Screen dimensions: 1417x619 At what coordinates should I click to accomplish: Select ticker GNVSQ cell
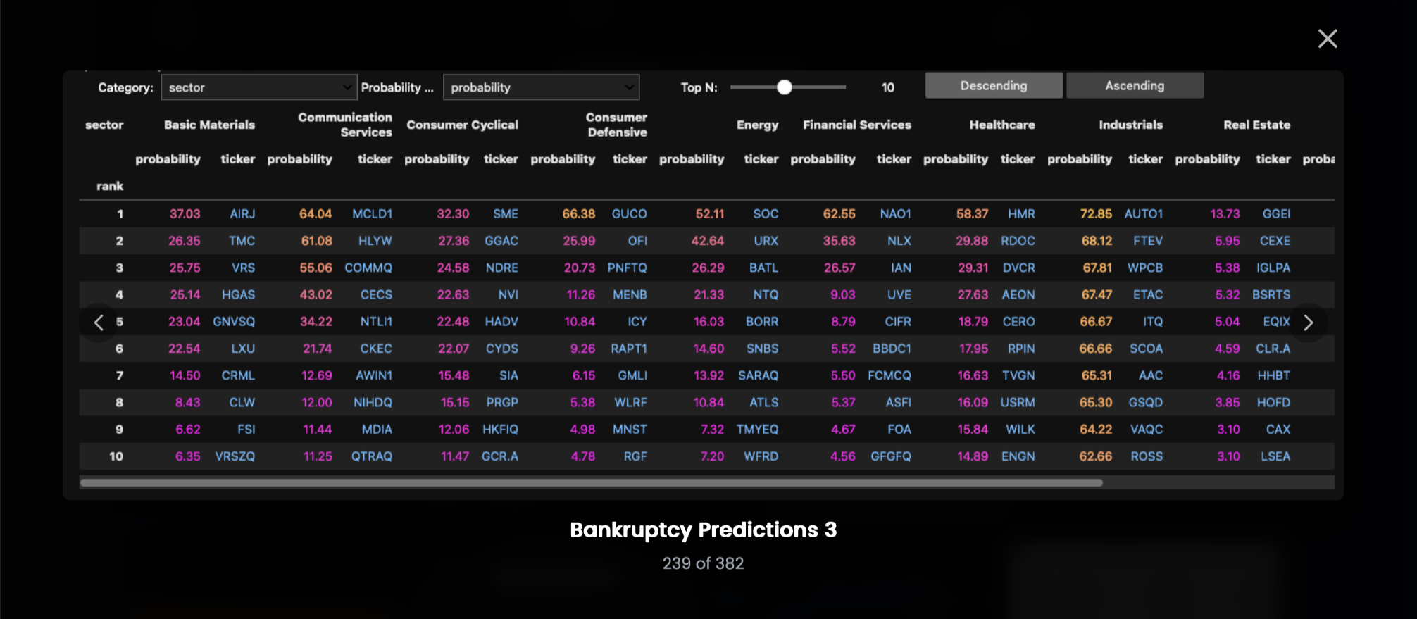(x=234, y=322)
